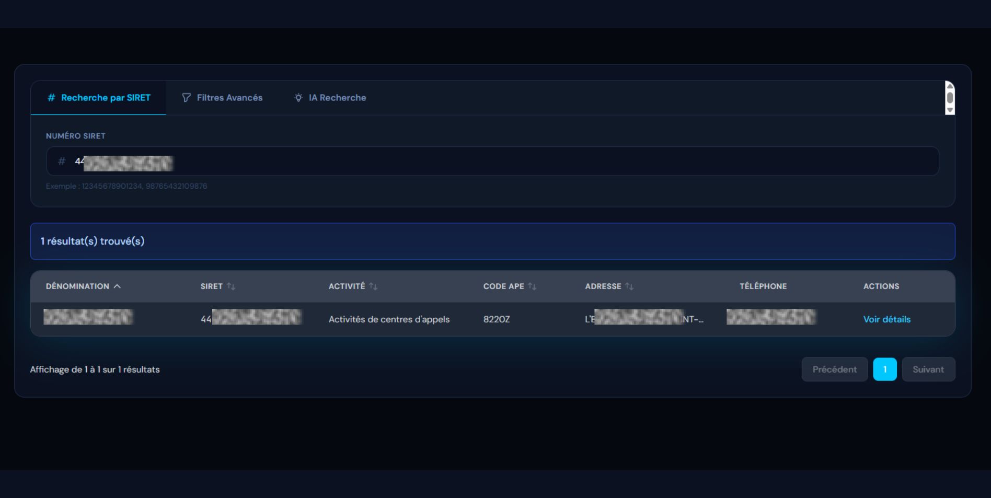Click the scrollbar thumb in the tab panel
The height and width of the screenshot is (498, 991).
(950, 98)
